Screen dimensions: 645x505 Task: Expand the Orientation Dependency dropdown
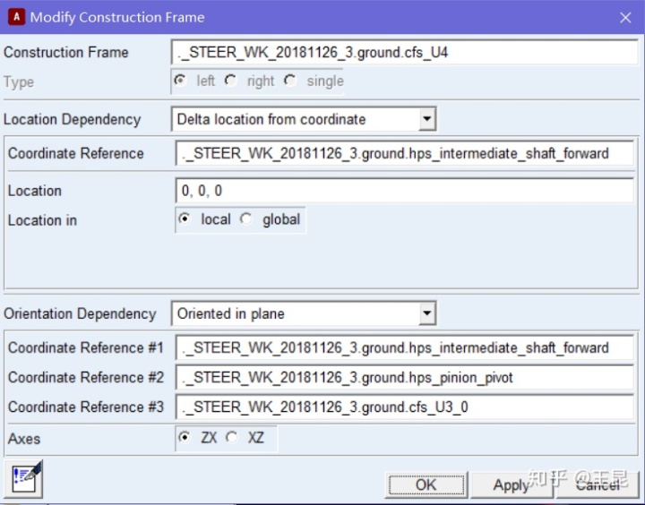(427, 313)
